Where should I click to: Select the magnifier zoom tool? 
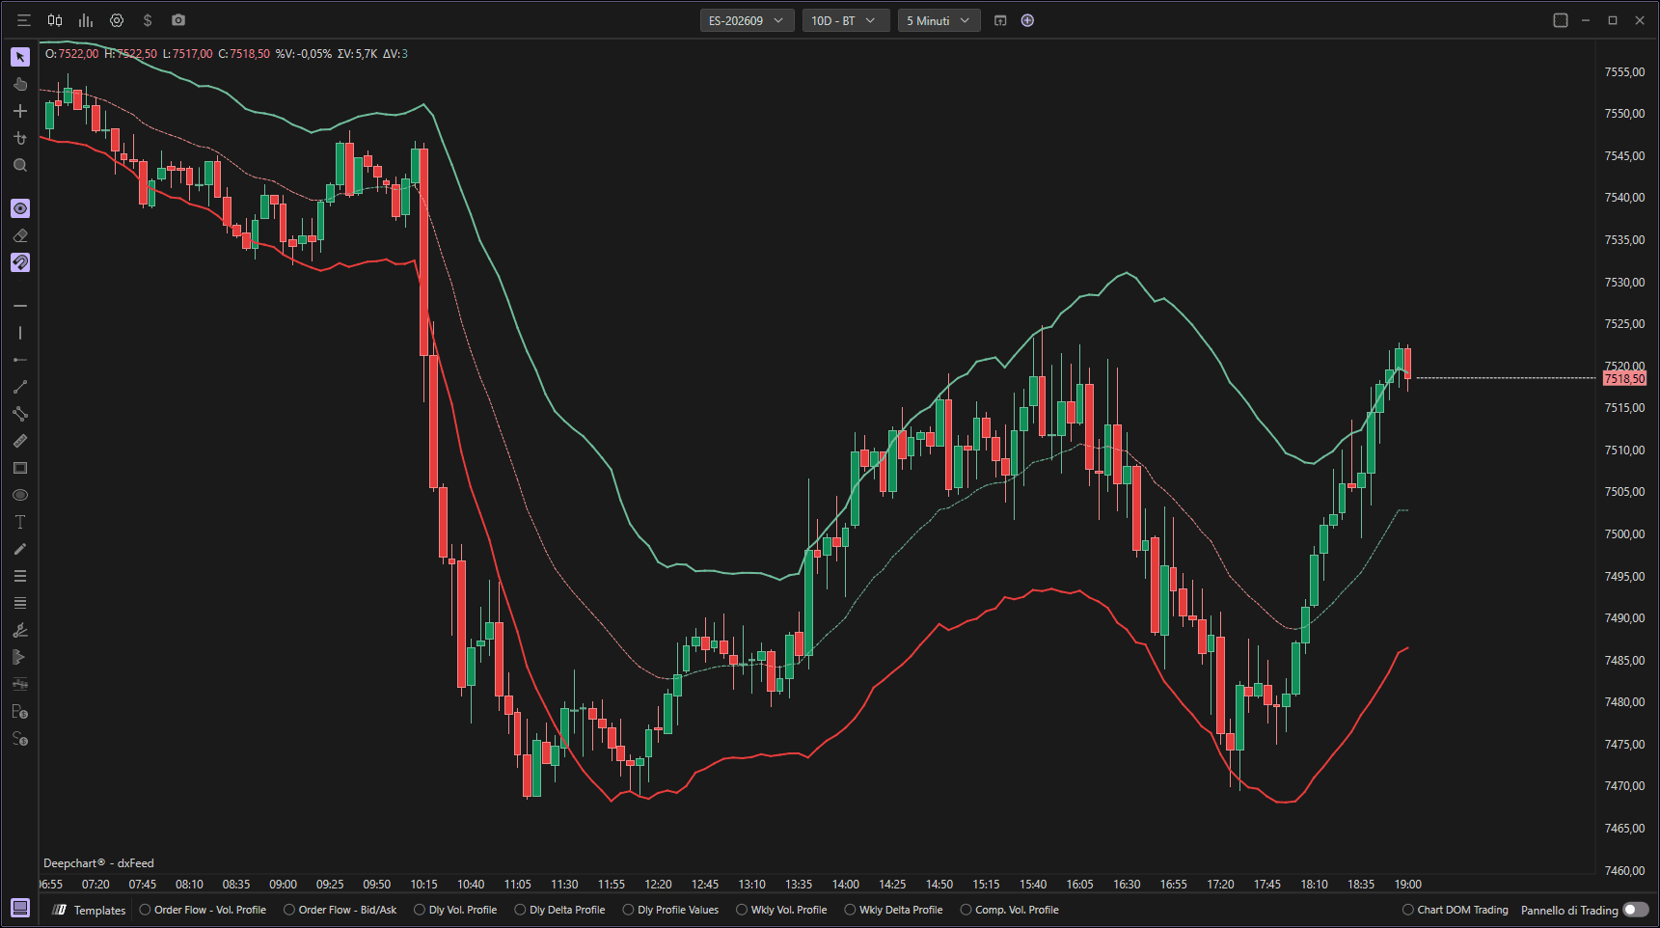click(x=20, y=165)
